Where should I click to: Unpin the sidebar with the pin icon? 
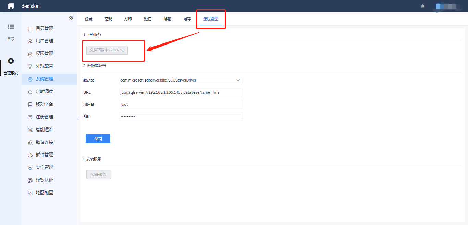[71, 18]
